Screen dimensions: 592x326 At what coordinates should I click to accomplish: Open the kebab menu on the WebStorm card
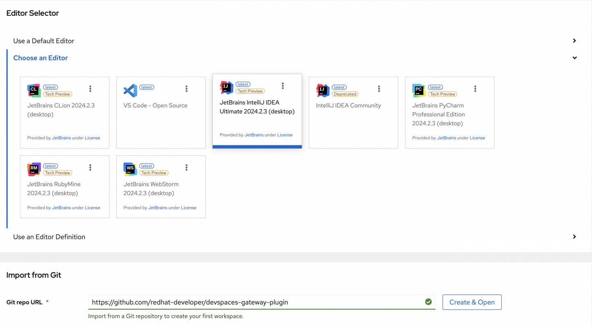point(187,168)
